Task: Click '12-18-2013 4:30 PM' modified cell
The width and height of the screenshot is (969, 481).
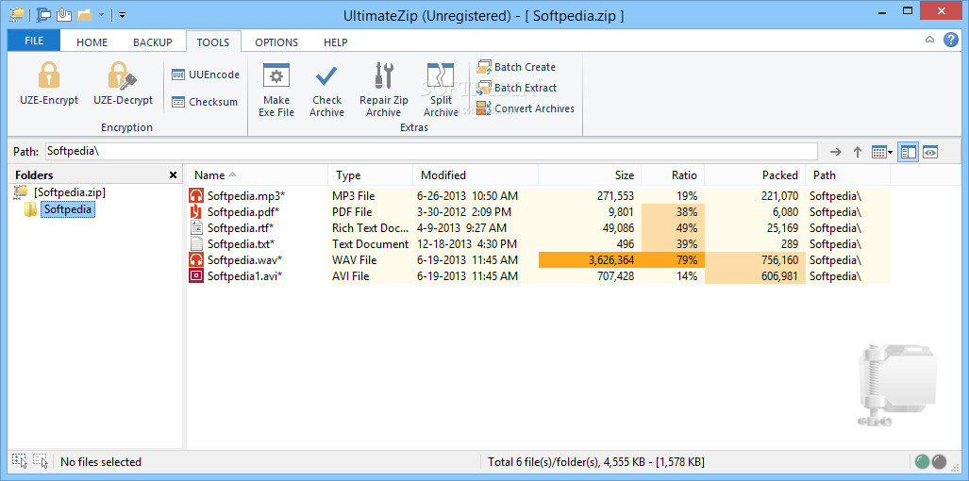Action: 467,244
